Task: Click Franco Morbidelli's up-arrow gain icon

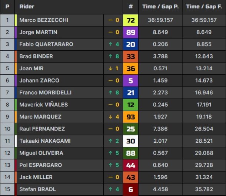Action: pyautogui.click(x=110, y=92)
